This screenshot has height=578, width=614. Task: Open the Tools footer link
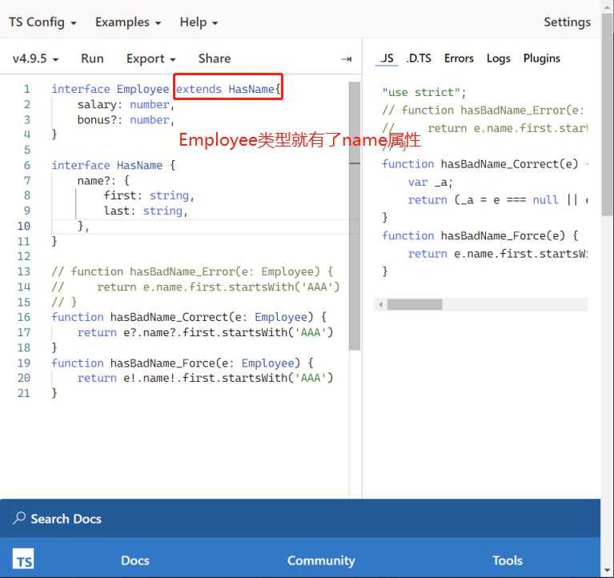point(507,560)
